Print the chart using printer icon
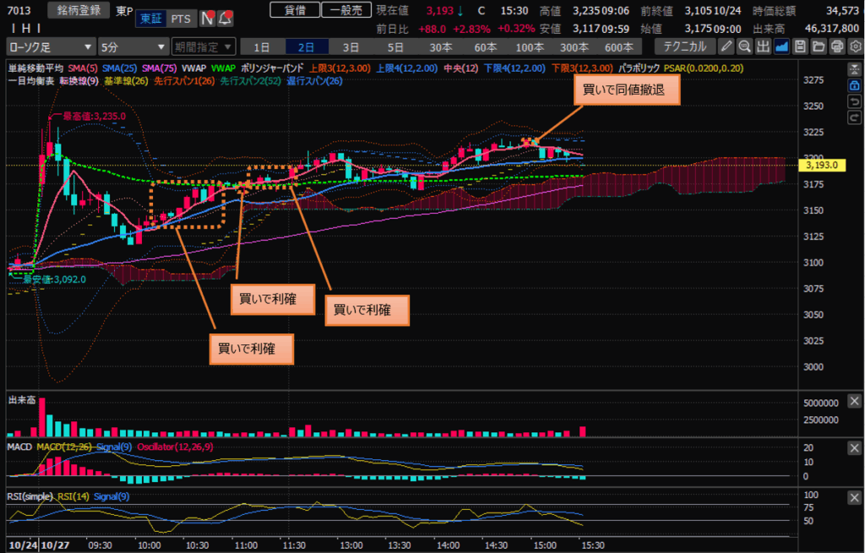This screenshot has height=553, width=865. (836, 46)
